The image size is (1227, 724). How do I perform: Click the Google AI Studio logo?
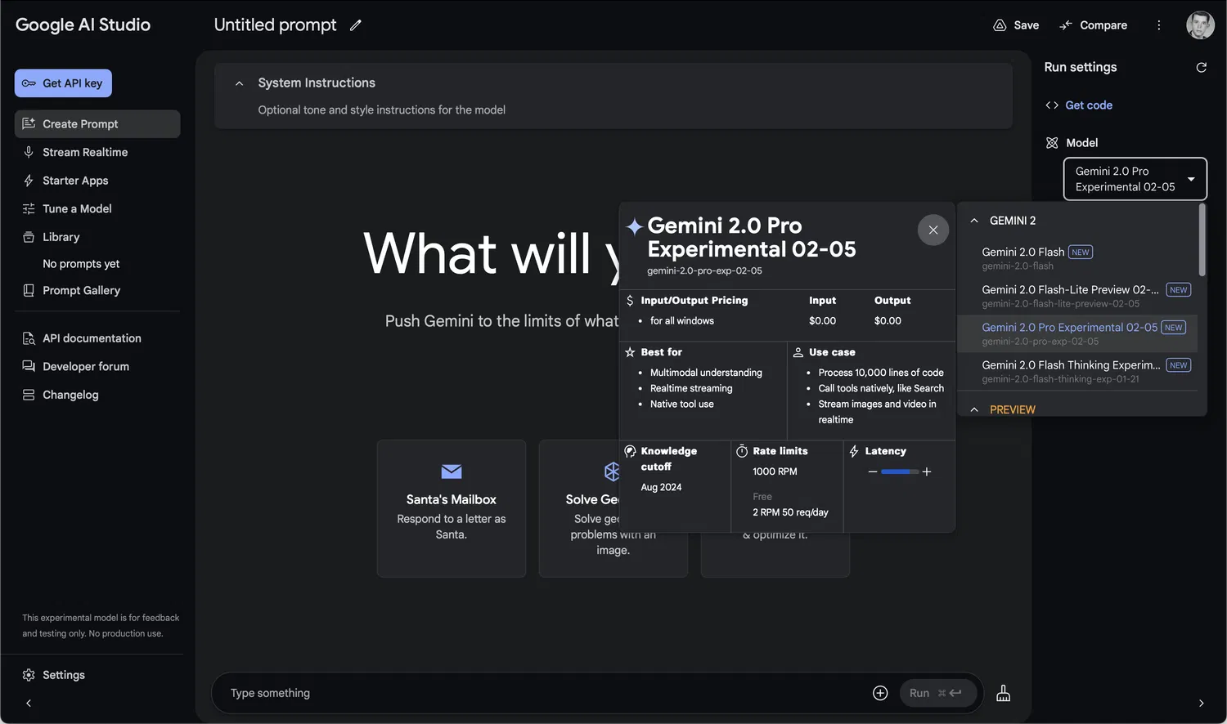(x=83, y=25)
